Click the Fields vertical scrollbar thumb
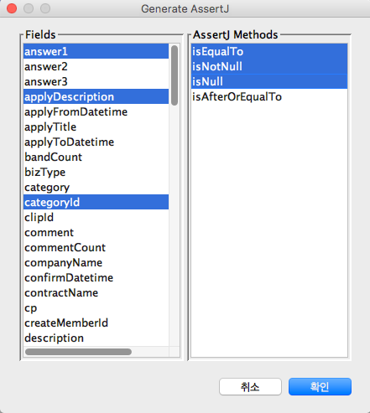Screen dimensions: 370x413 175,75
